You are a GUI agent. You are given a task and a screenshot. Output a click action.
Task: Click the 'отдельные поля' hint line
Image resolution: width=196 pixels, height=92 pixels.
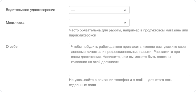point(82,85)
